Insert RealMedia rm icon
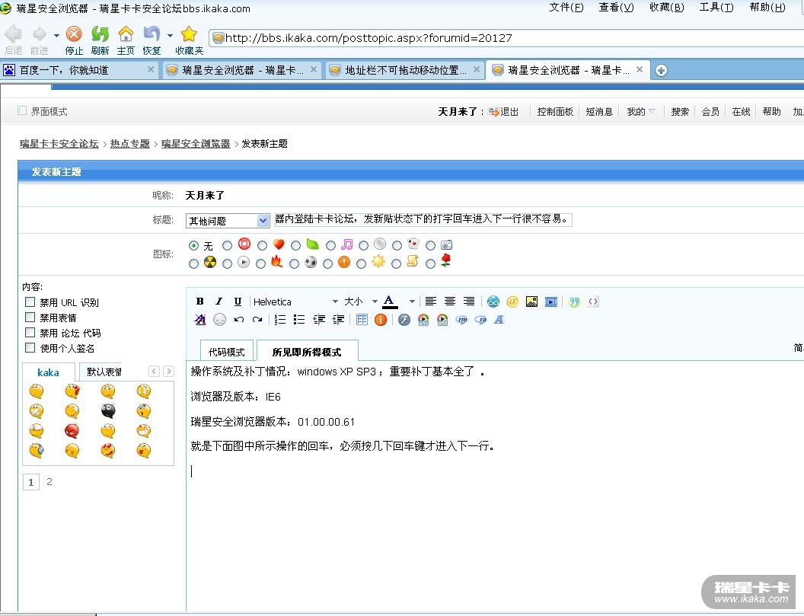This screenshot has width=804, height=616. (461, 320)
